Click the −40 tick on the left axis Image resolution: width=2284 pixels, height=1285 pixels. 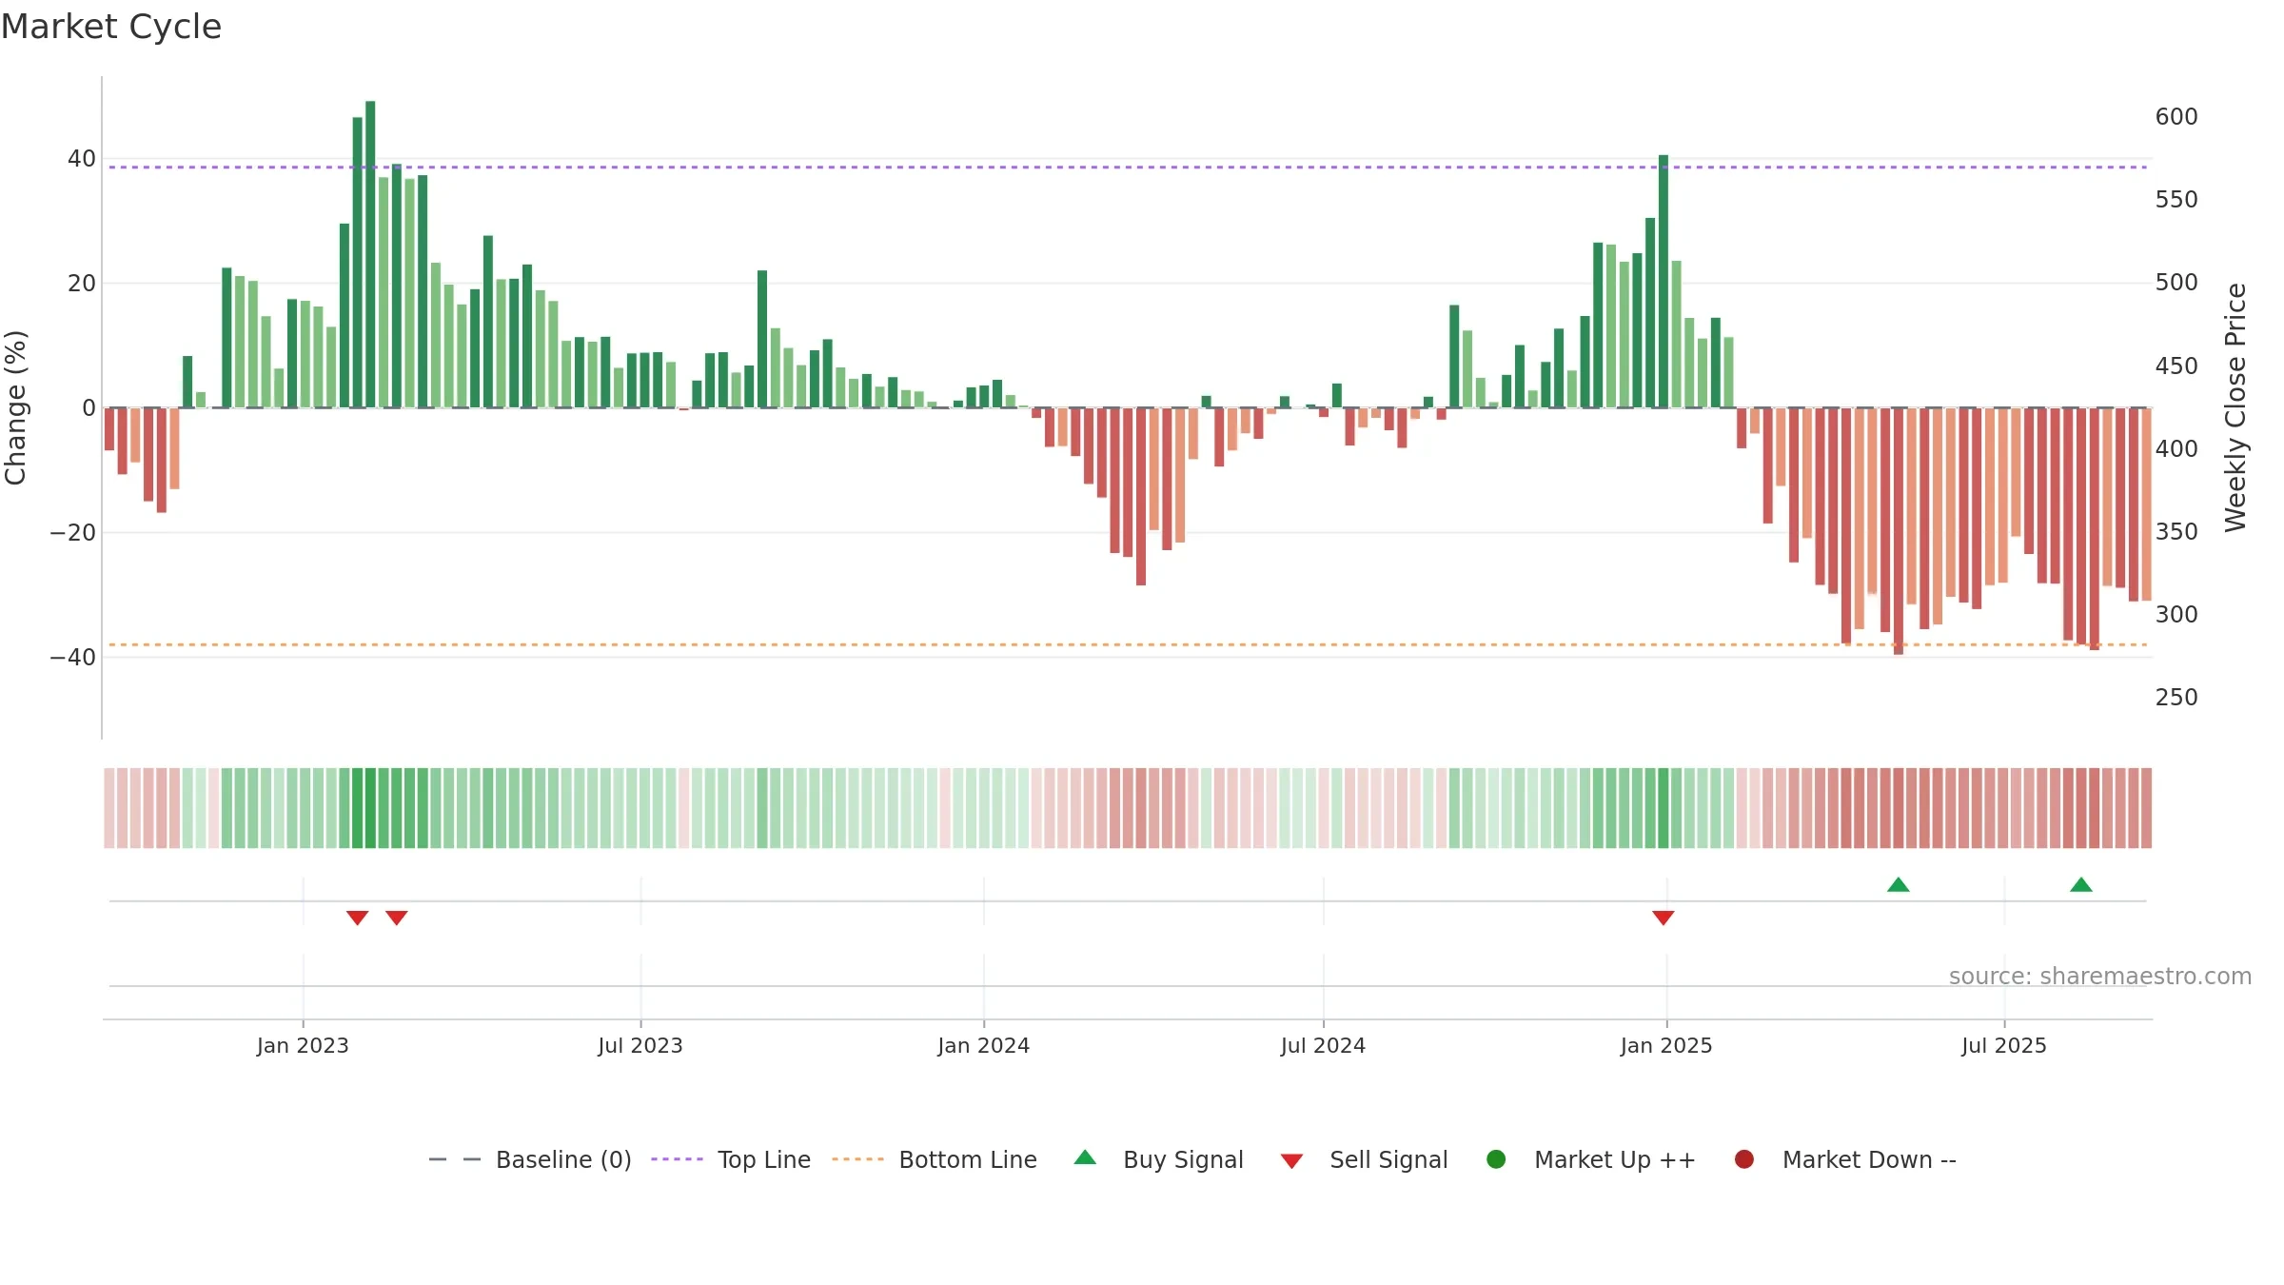tap(73, 658)
